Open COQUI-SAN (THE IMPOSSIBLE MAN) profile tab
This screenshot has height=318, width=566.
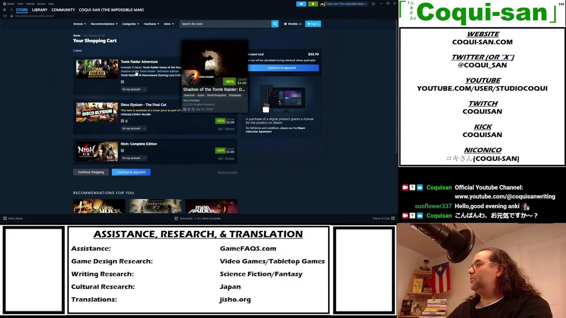111,10
